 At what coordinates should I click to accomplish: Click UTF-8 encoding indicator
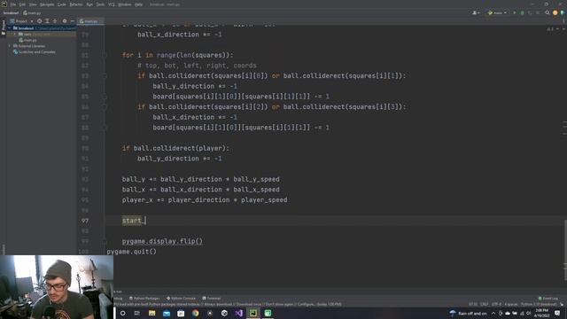[496, 305]
